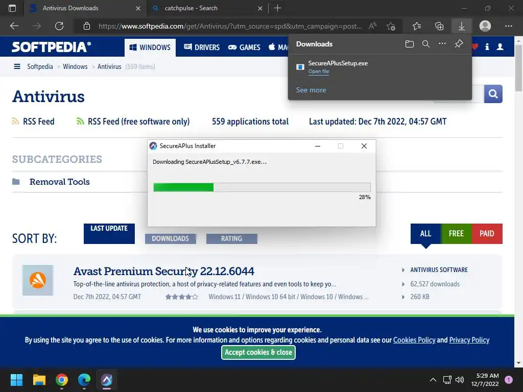Open the Windows Start menu
The width and height of the screenshot is (523, 392).
click(x=16, y=380)
